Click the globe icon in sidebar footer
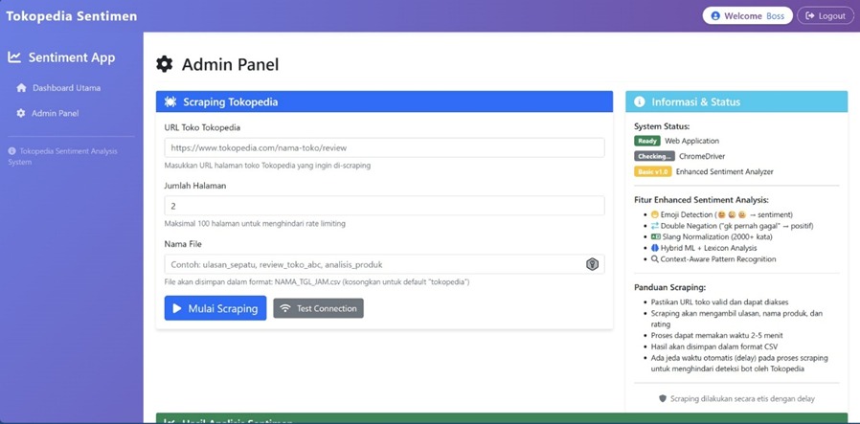Viewport: 860px width, 424px height. pyautogui.click(x=11, y=151)
